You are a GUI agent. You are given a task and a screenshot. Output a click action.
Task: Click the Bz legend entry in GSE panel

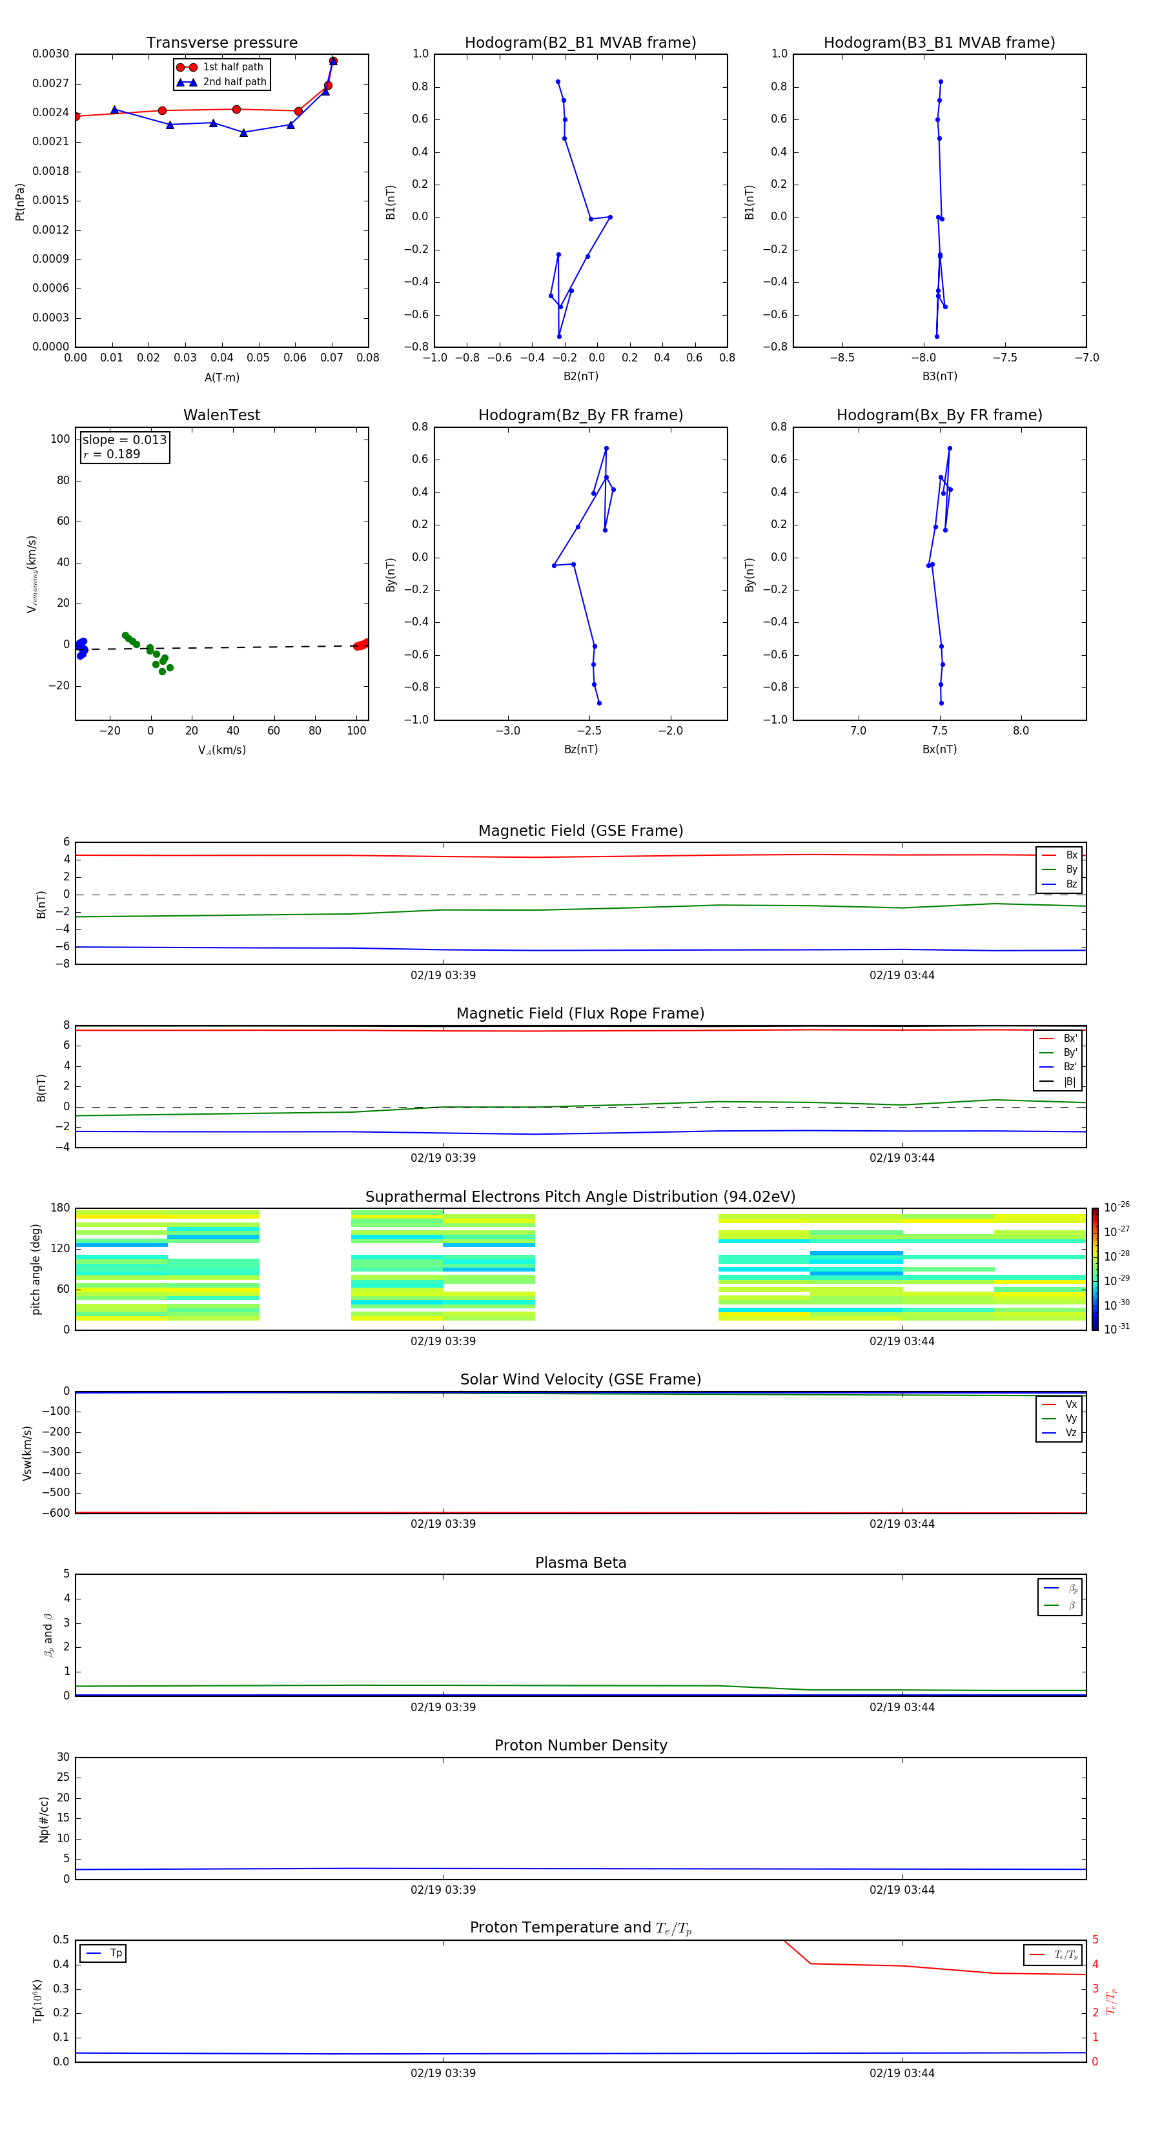[x=1059, y=884]
